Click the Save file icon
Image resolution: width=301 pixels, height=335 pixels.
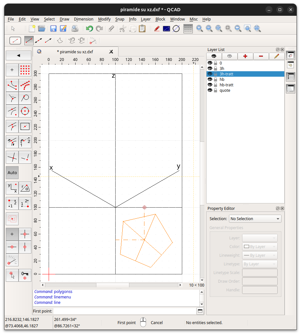pos(53,29)
